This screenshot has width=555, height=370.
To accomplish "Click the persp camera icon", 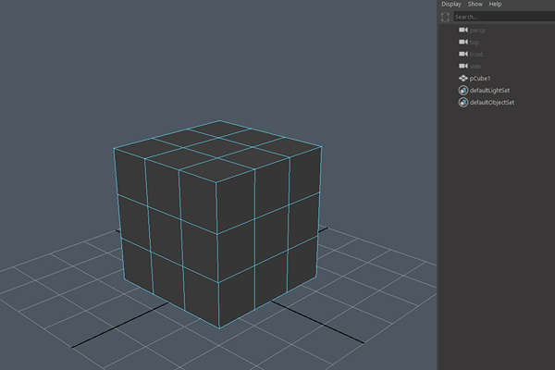I will 463,31.
